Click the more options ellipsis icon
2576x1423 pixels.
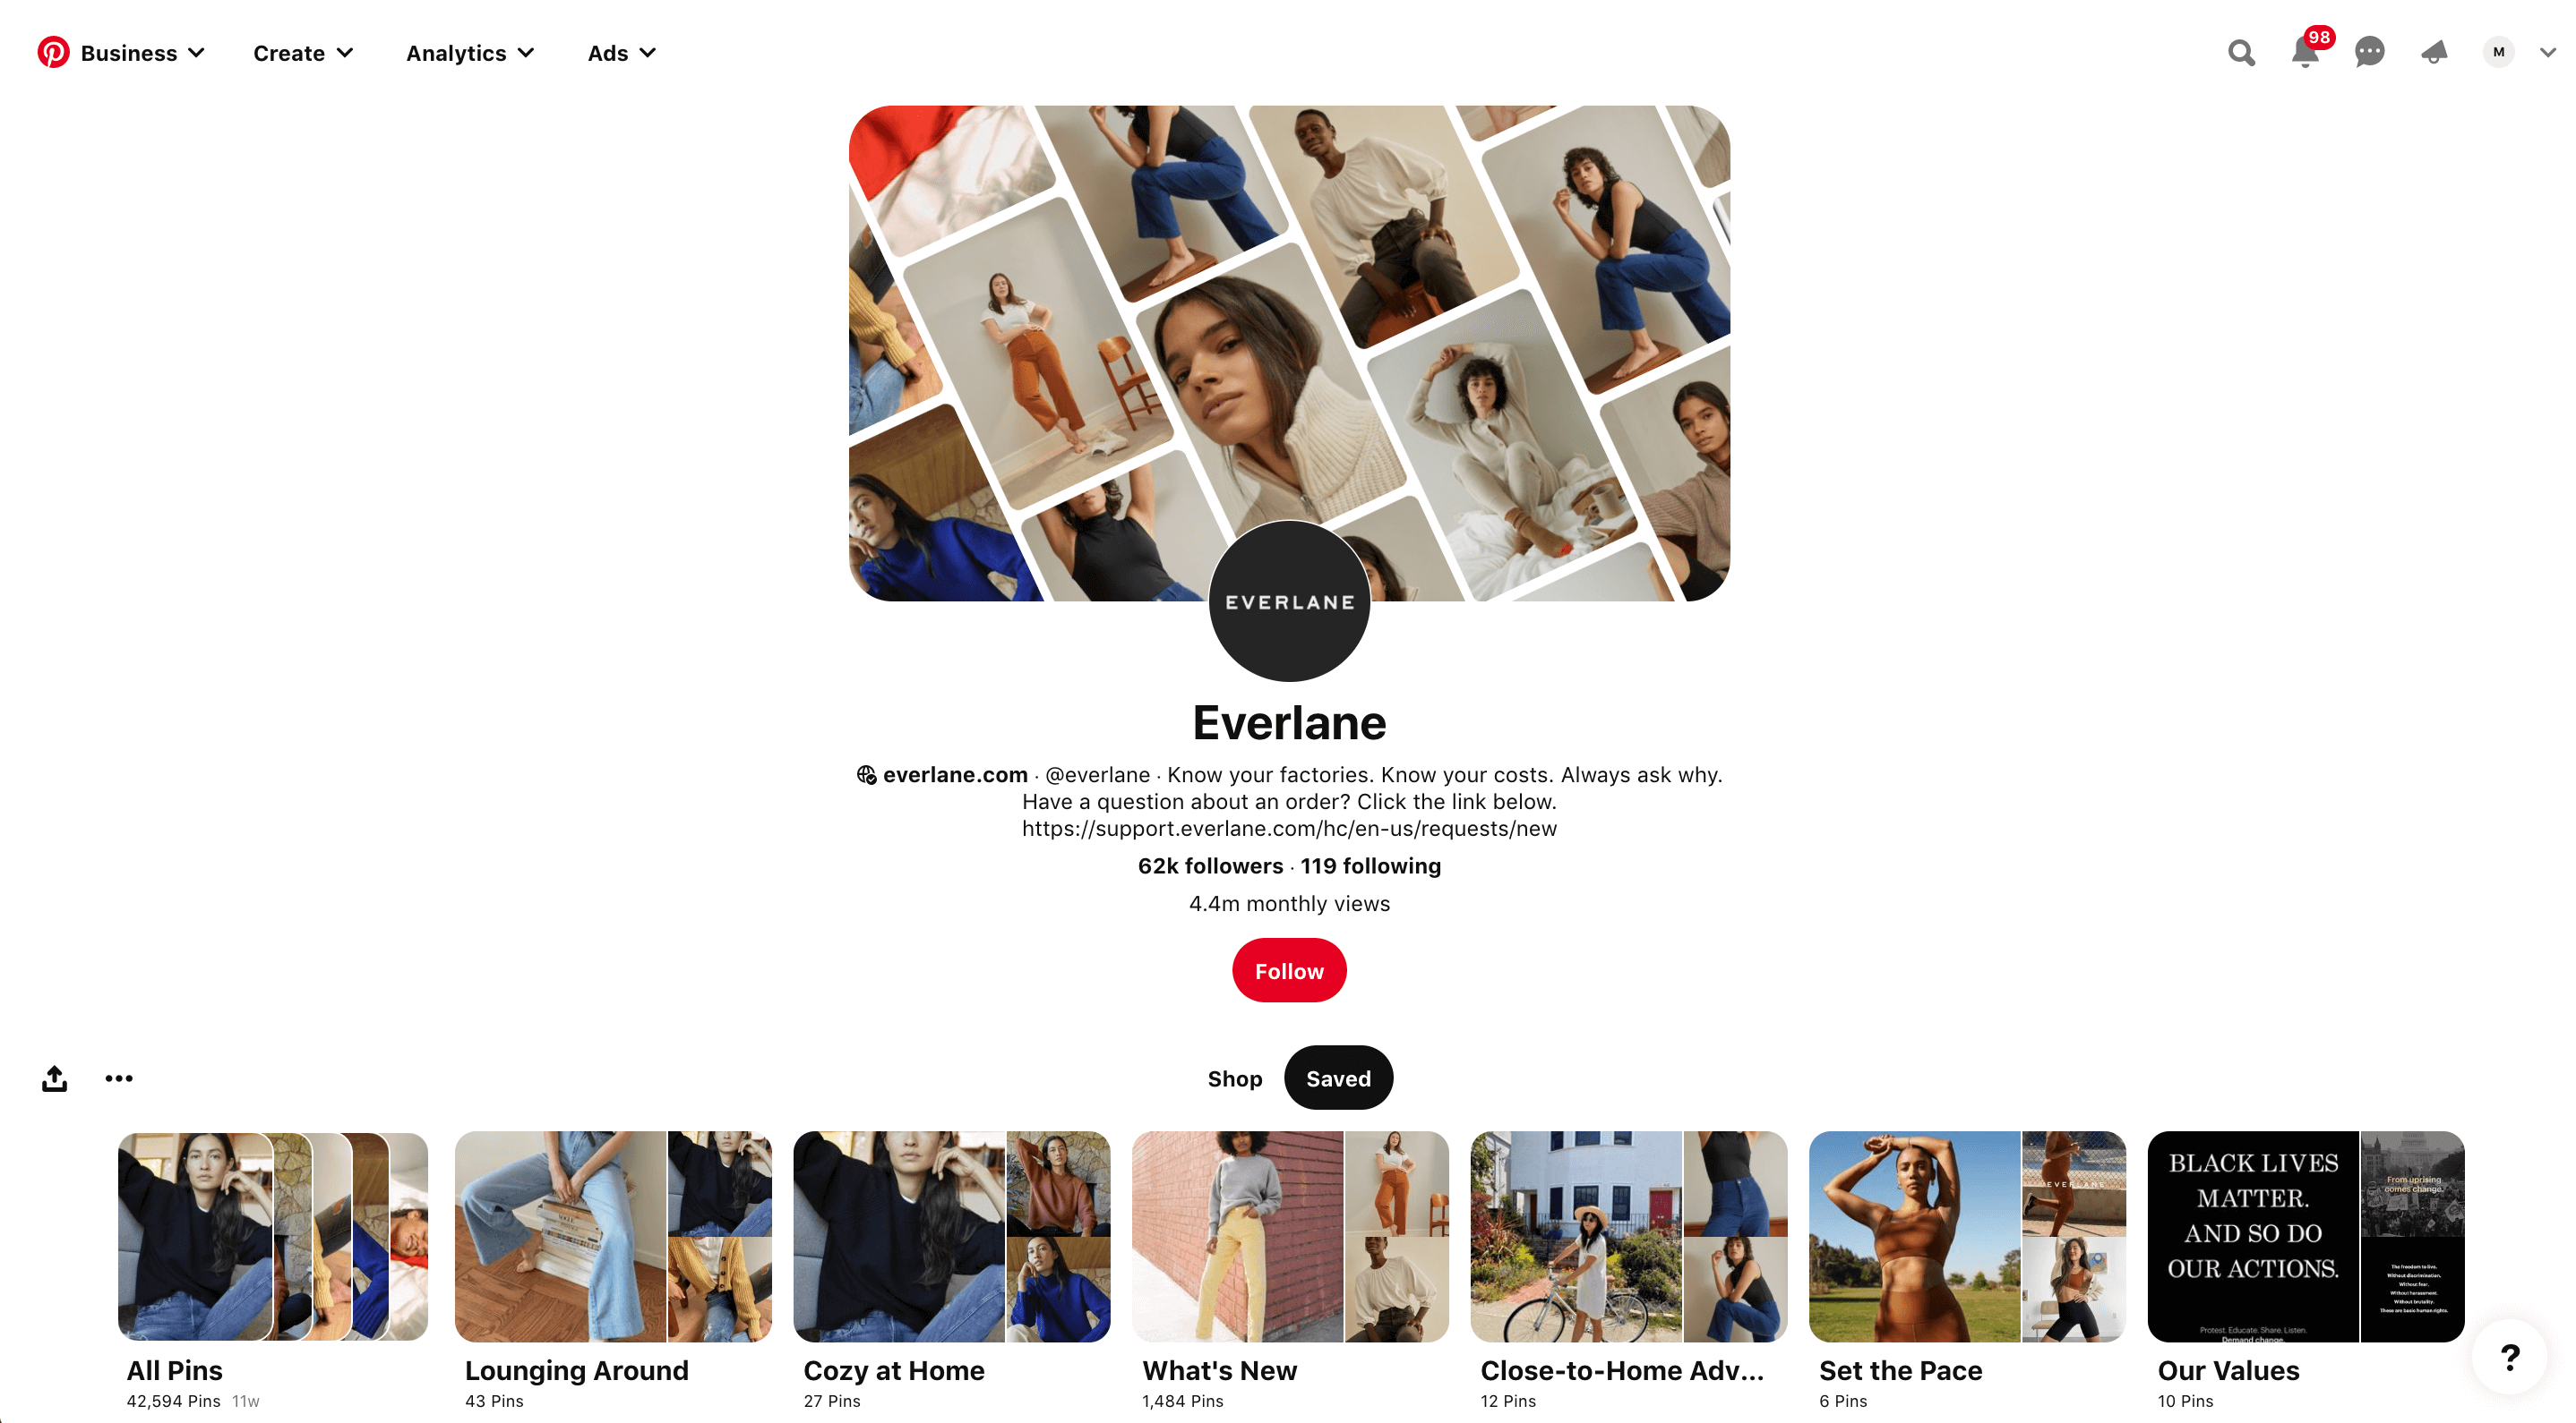(x=117, y=1074)
